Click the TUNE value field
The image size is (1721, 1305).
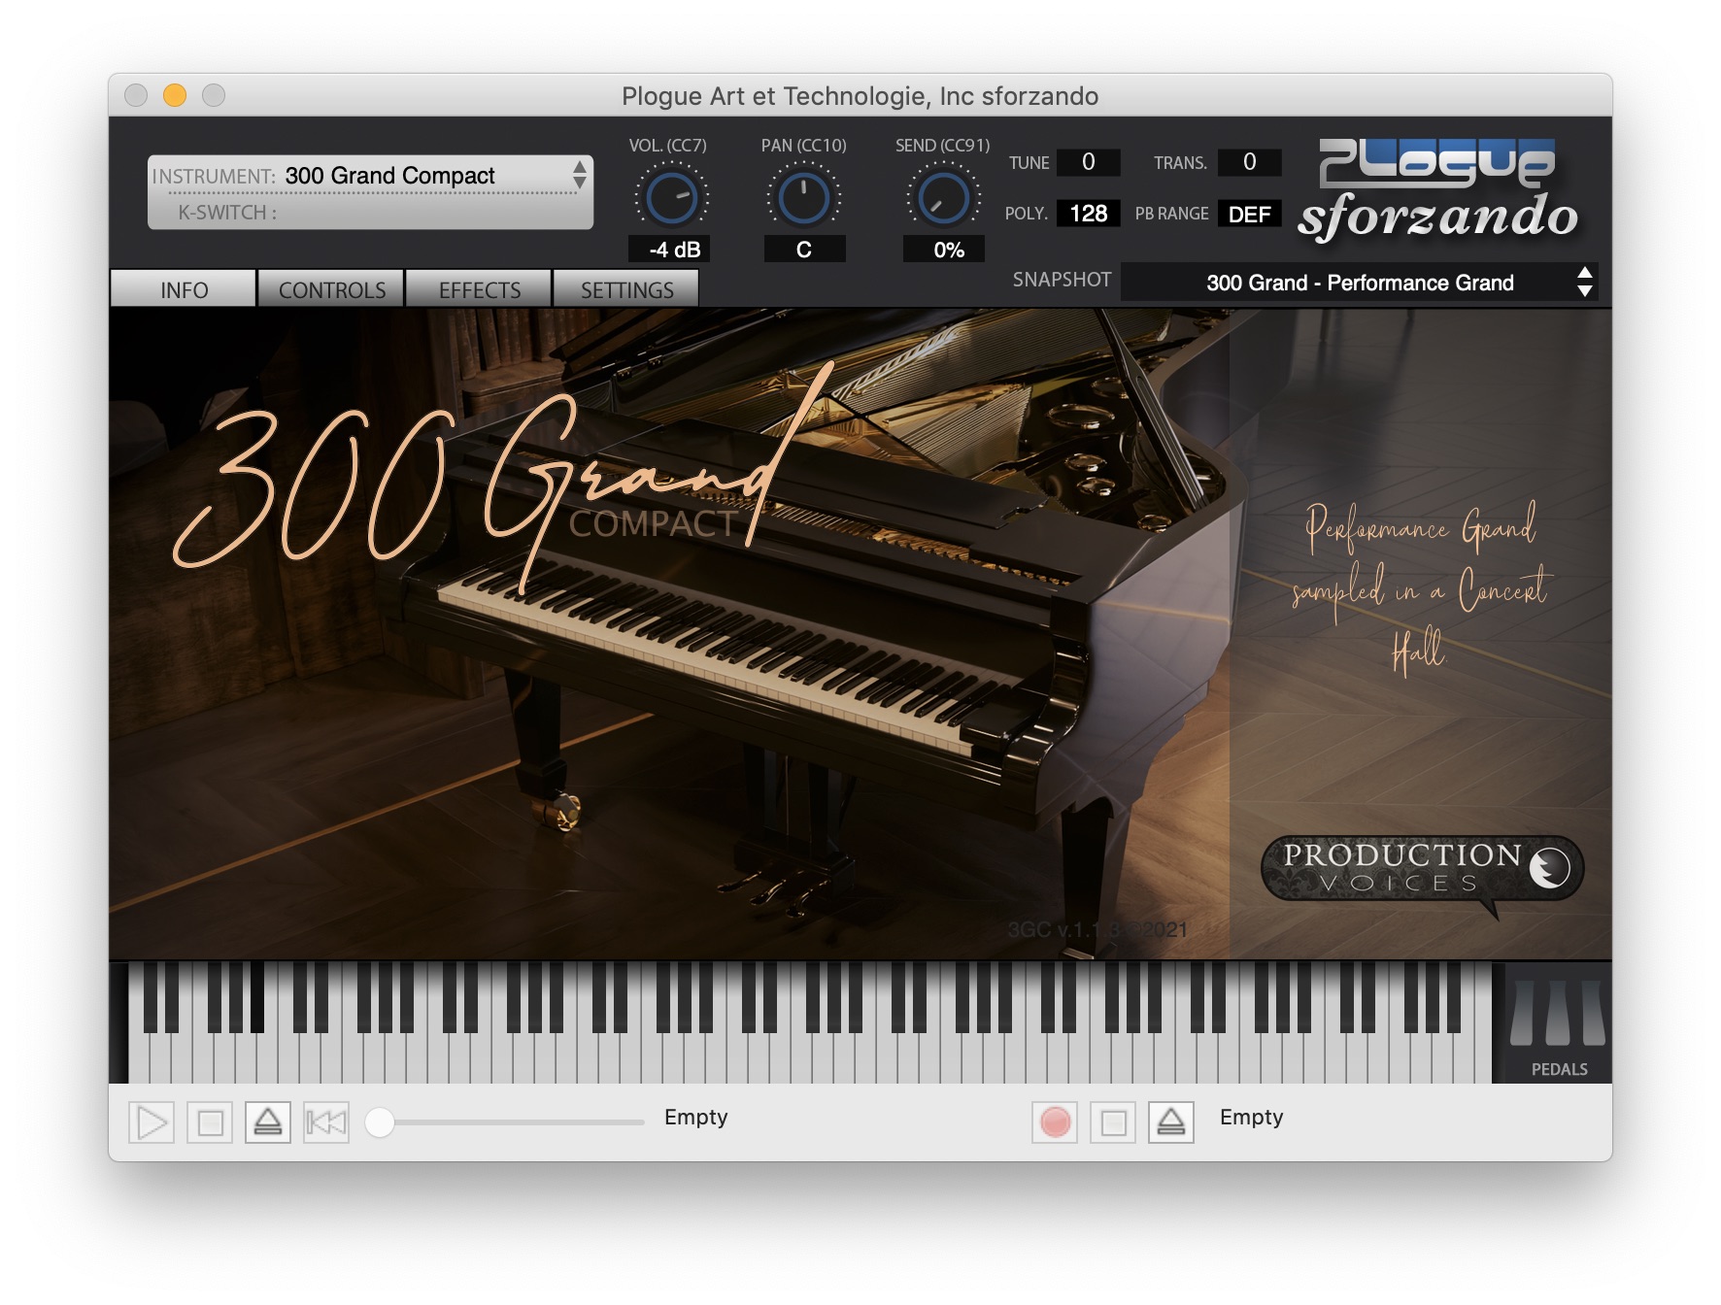point(1088,162)
